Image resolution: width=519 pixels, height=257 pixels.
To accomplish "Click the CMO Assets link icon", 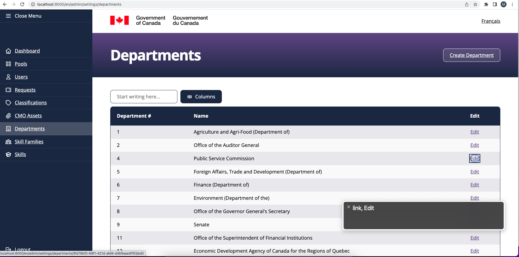I will tap(8, 115).
